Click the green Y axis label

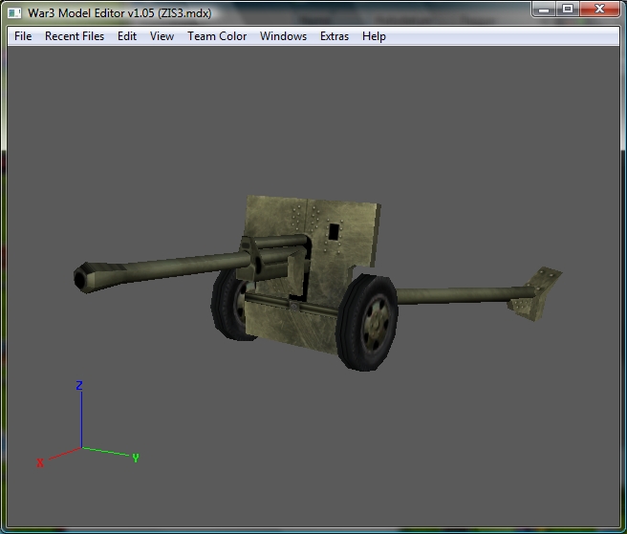point(136,458)
